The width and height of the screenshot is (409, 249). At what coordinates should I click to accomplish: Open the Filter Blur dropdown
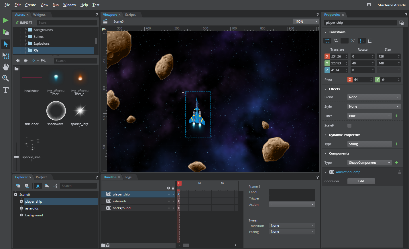click(x=369, y=116)
